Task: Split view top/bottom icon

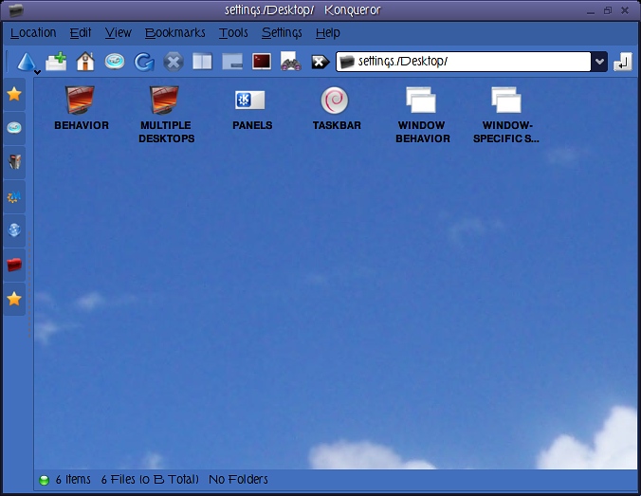Action: coord(232,62)
